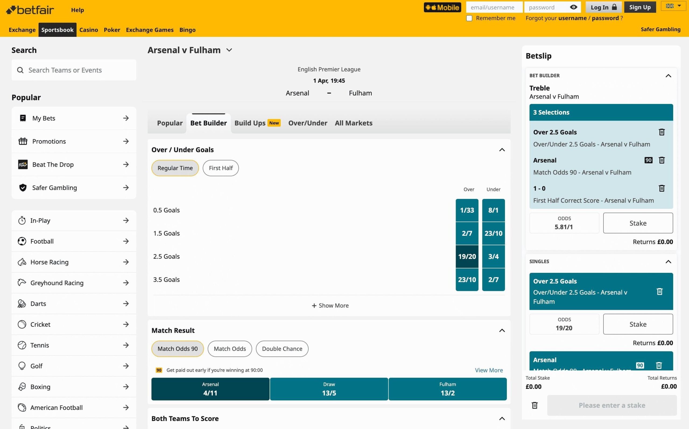Switch to First Half goals filter
This screenshot has width=689, height=429.
tap(221, 168)
